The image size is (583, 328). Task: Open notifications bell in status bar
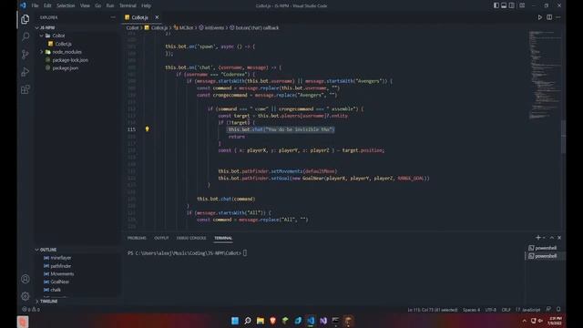click(558, 310)
